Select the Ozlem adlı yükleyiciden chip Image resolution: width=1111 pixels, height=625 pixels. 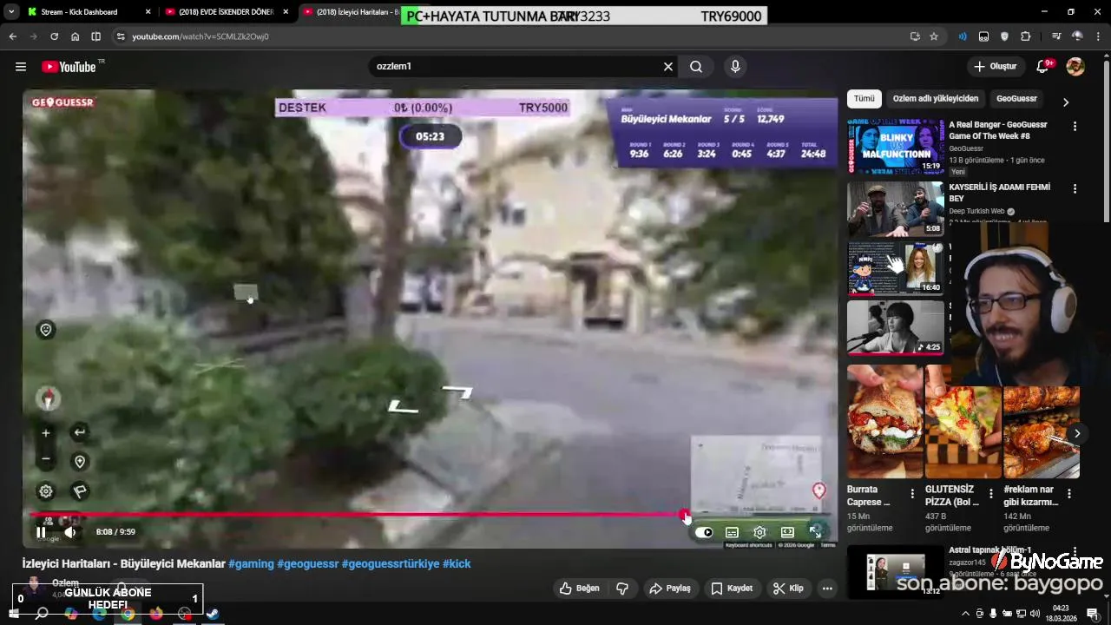click(x=936, y=99)
